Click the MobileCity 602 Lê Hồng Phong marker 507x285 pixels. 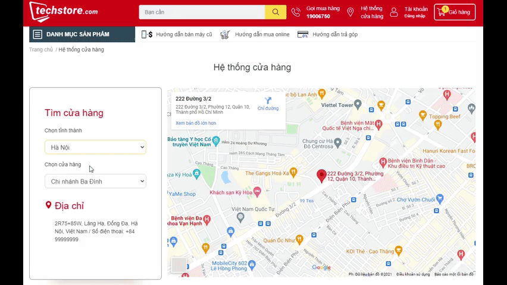(252, 265)
